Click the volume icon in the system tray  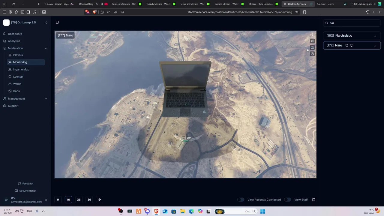17,211
